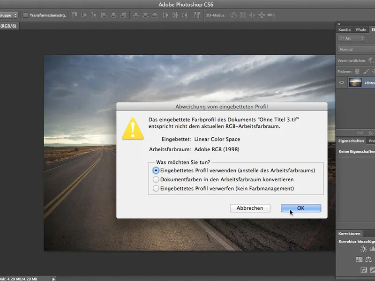
Task: Click the 'Adobe RGB (1998)' text
Action: 217,149
